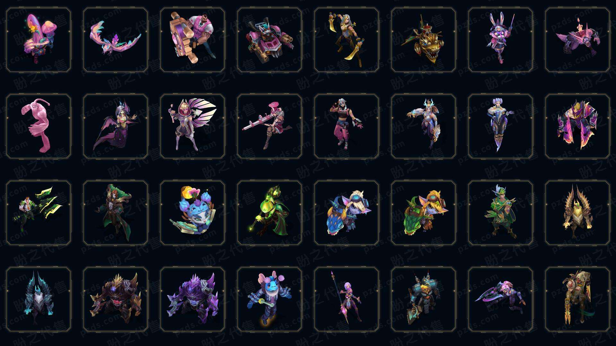
Task: Select the solid pink blob creature skin
Action: pos(38,126)
